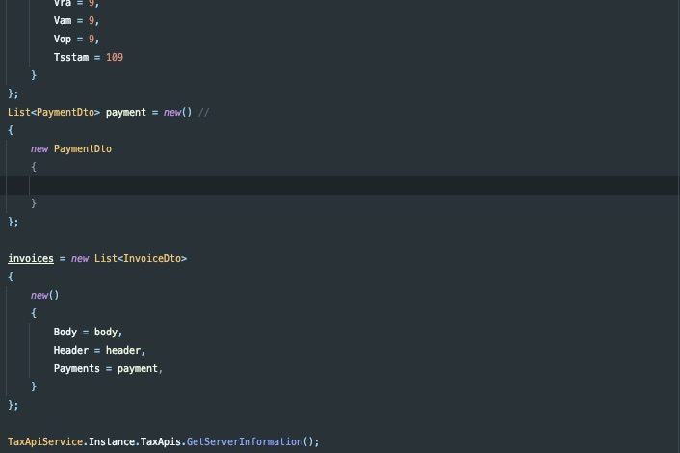This screenshot has height=453, width=680.
Task: Click the Header property name
Action: coord(71,350)
